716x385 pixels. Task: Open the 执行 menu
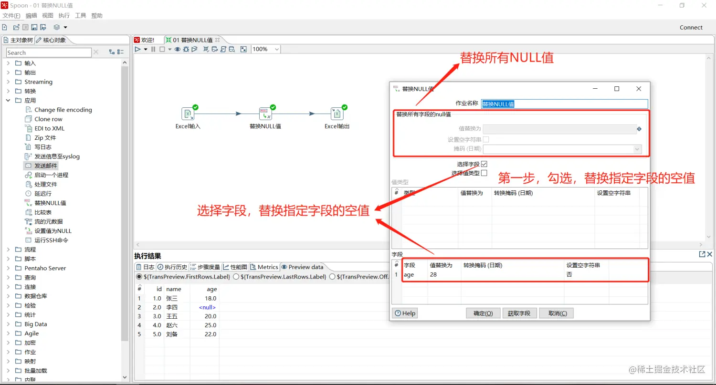tap(64, 16)
